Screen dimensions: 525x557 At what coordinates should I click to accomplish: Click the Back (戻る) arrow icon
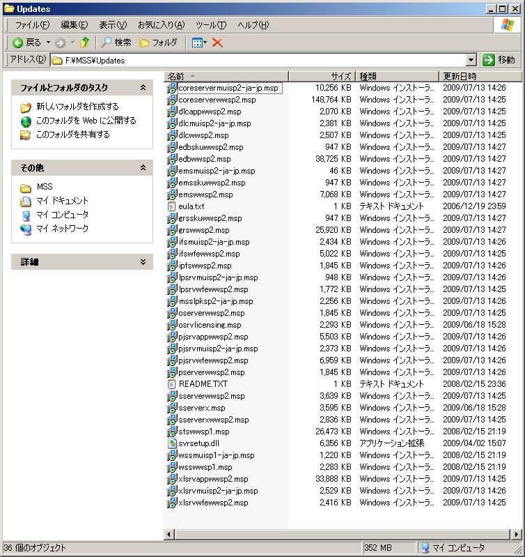[x=18, y=43]
